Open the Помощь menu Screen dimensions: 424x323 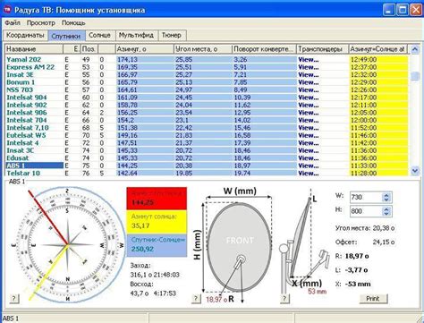73,22
